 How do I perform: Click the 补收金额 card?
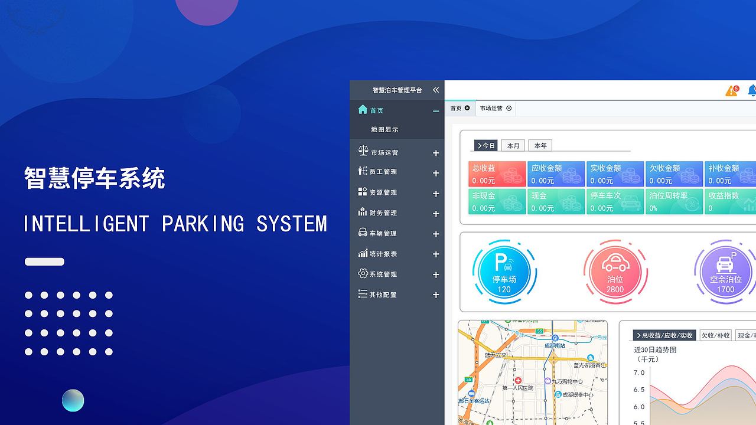[x=731, y=174]
